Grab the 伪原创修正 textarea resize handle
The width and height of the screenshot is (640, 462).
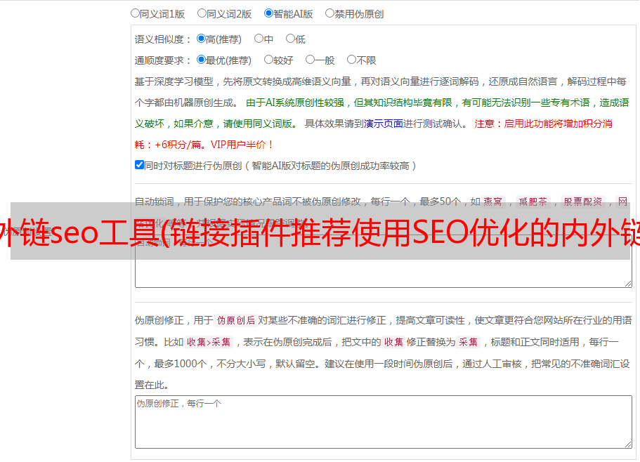click(629, 444)
